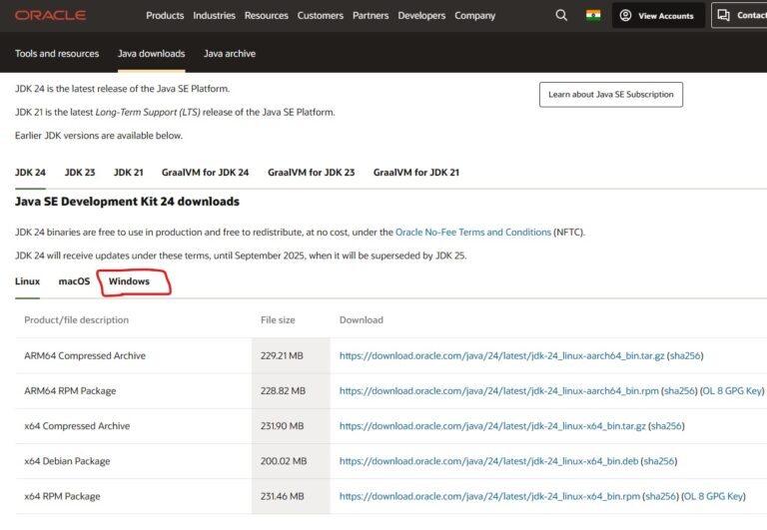Image resolution: width=767 pixels, height=530 pixels.
Task: Download the linux-x64 tar.gz archive link
Action: (492, 426)
